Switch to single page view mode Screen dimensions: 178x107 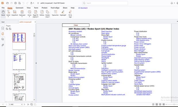153,104
